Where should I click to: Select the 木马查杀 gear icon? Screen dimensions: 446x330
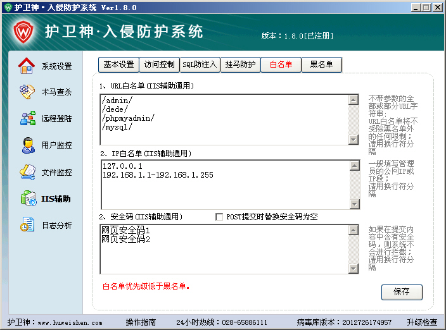[27, 92]
